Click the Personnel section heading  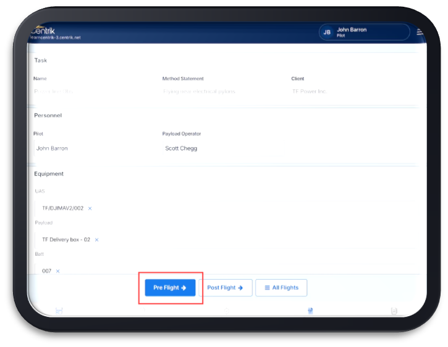[48, 115]
